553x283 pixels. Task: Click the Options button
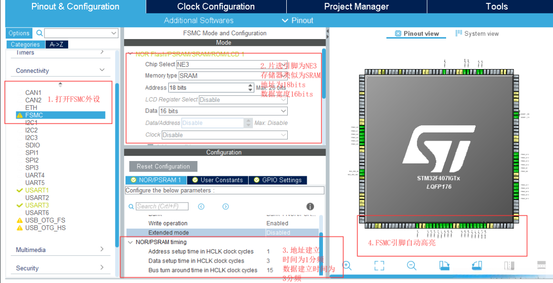pyautogui.click(x=19, y=33)
